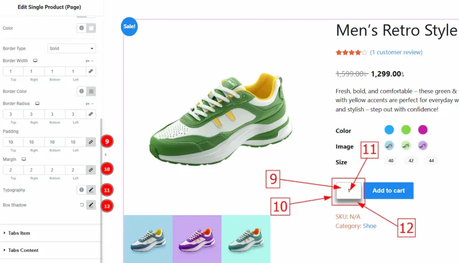Open Border Radius px unit selector
Viewport: 459px width, 263px height.
click(x=90, y=103)
